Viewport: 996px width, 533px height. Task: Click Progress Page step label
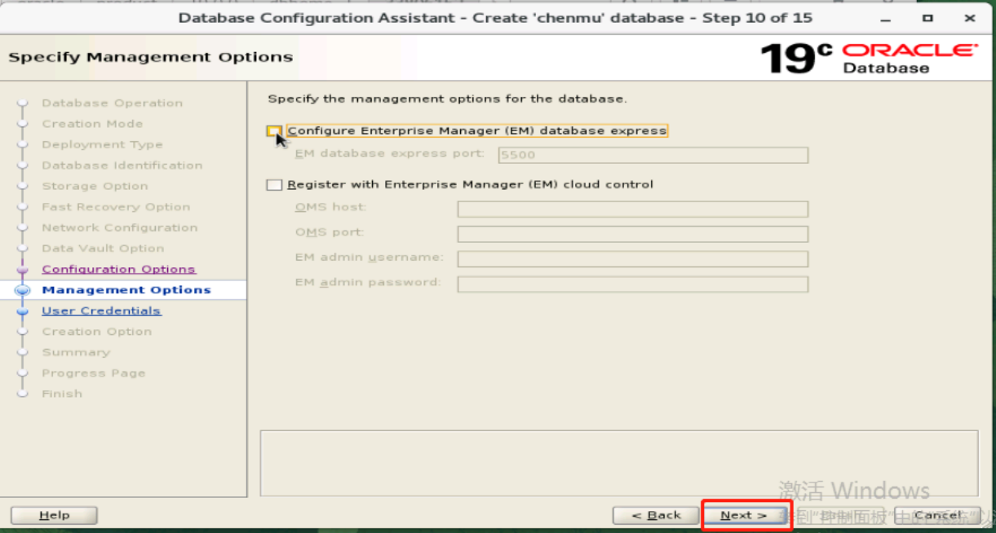(x=93, y=373)
